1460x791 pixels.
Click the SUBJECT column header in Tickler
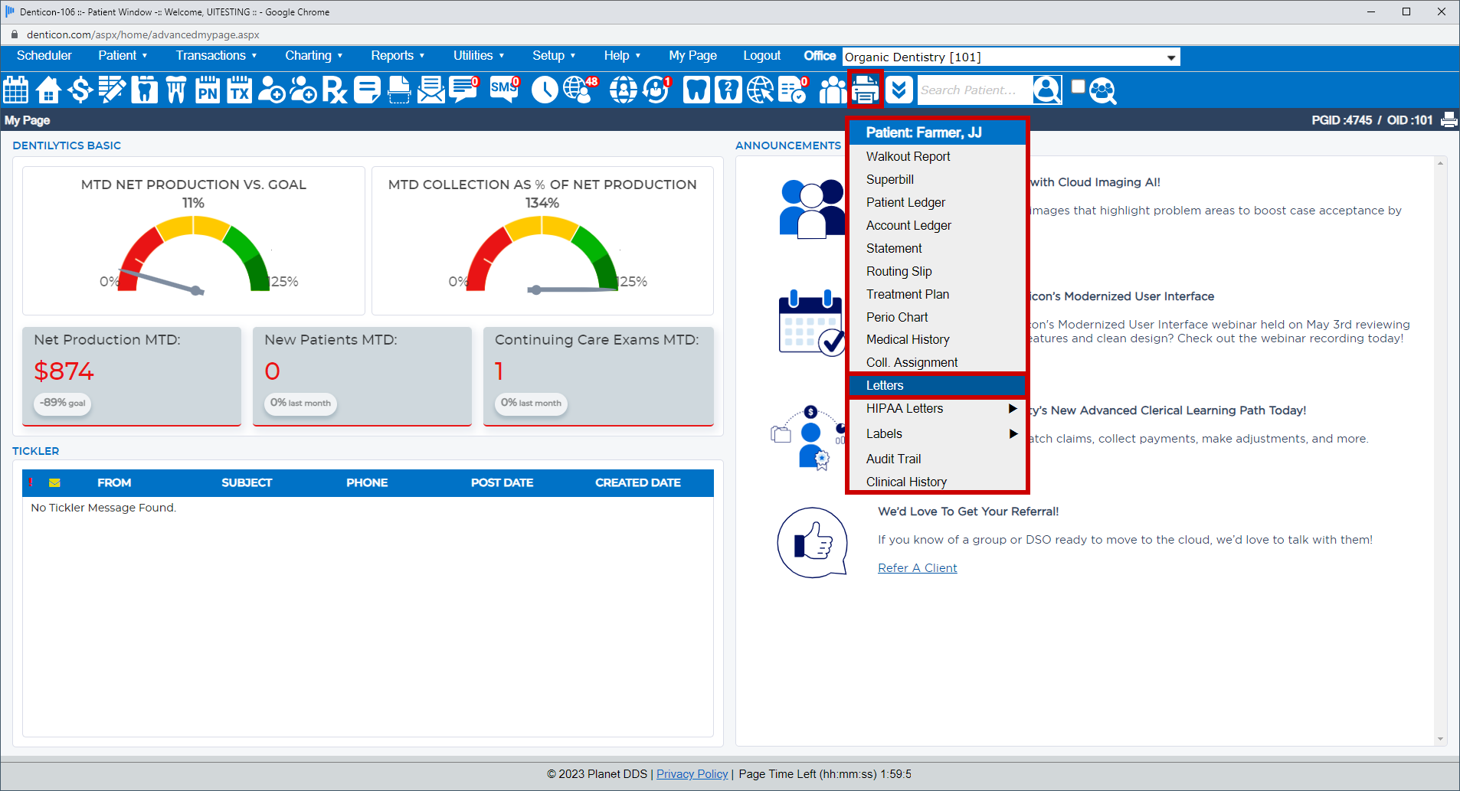click(x=247, y=483)
